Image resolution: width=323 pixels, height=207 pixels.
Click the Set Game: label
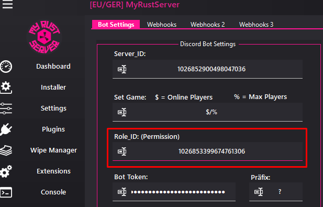(130, 97)
